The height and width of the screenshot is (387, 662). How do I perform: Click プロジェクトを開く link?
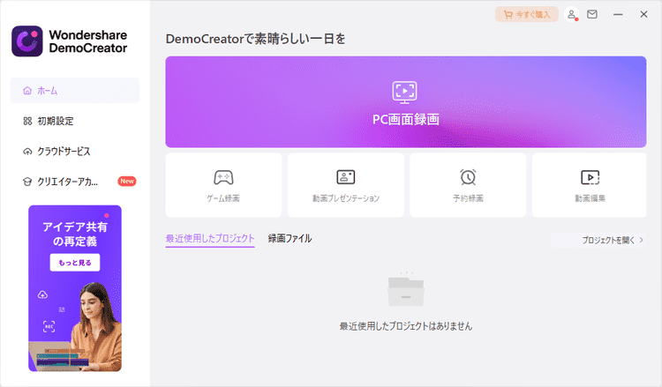[608, 241]
